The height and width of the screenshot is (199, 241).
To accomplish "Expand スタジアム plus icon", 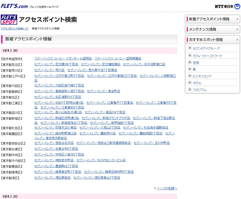I will coord(190,89).
